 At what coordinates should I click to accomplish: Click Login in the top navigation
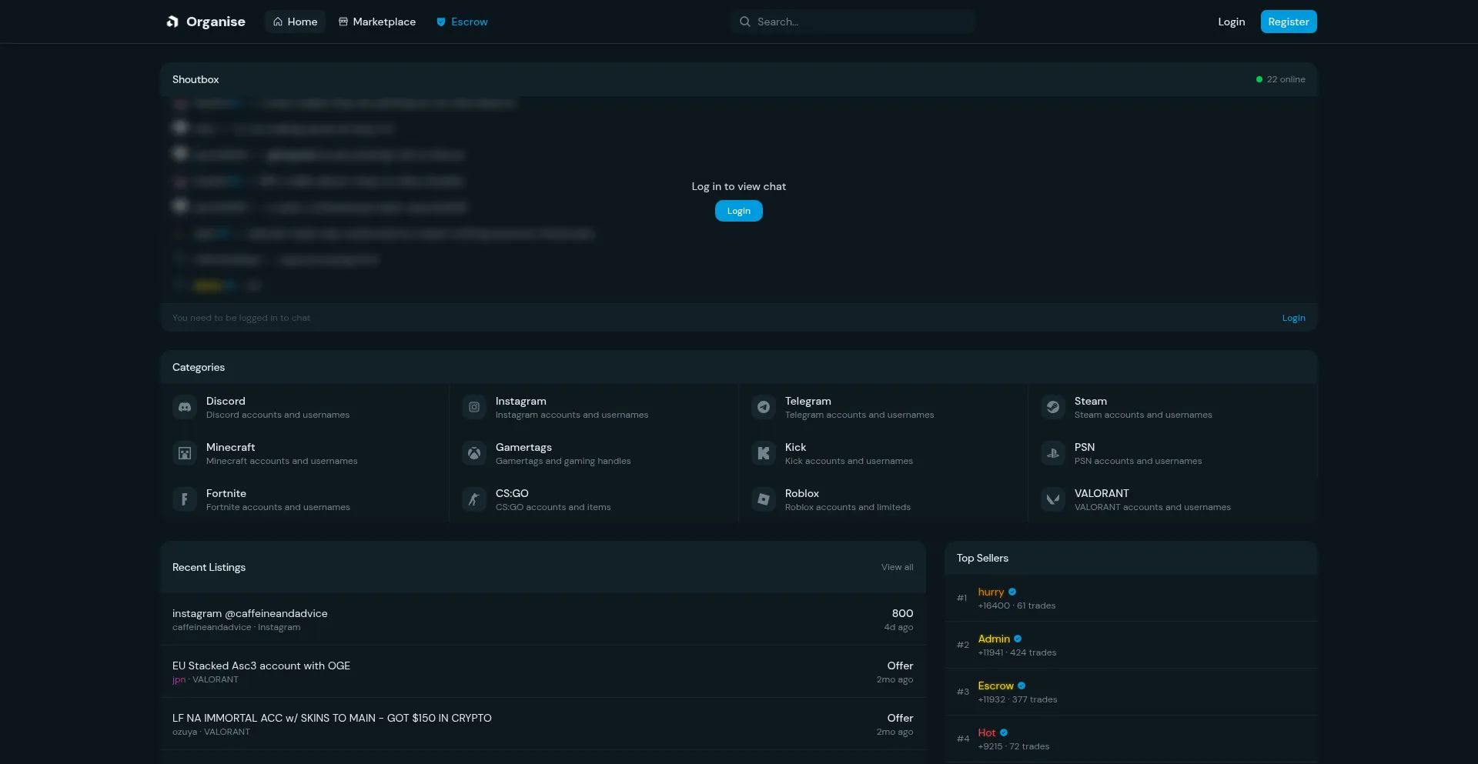tap(1232, 22)
